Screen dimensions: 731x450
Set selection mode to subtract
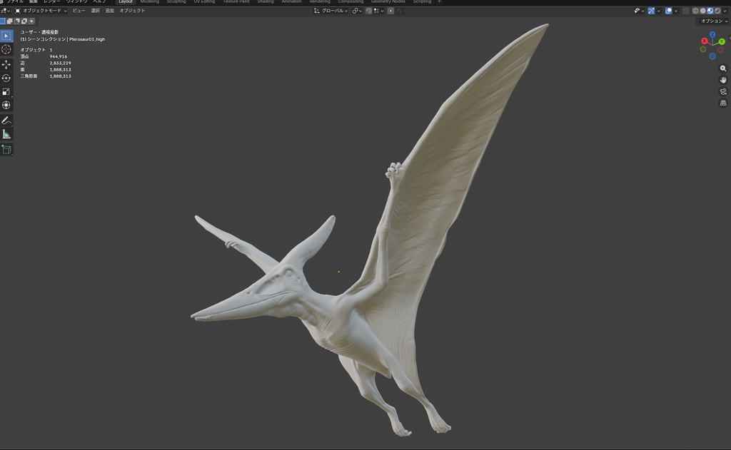tap(17, 21)
